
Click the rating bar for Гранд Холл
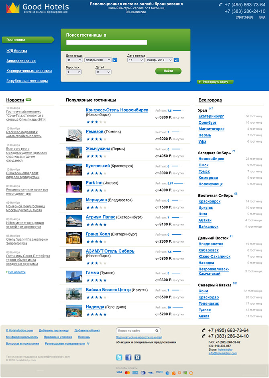click(x=177, y=235)
